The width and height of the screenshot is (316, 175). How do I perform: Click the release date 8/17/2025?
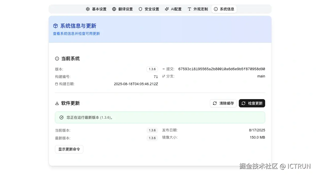[x=257, y=130]
